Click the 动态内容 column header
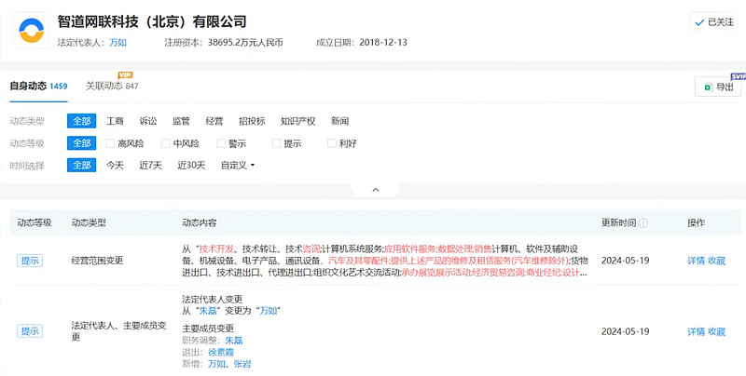746x376 pixels. (200, 222)
